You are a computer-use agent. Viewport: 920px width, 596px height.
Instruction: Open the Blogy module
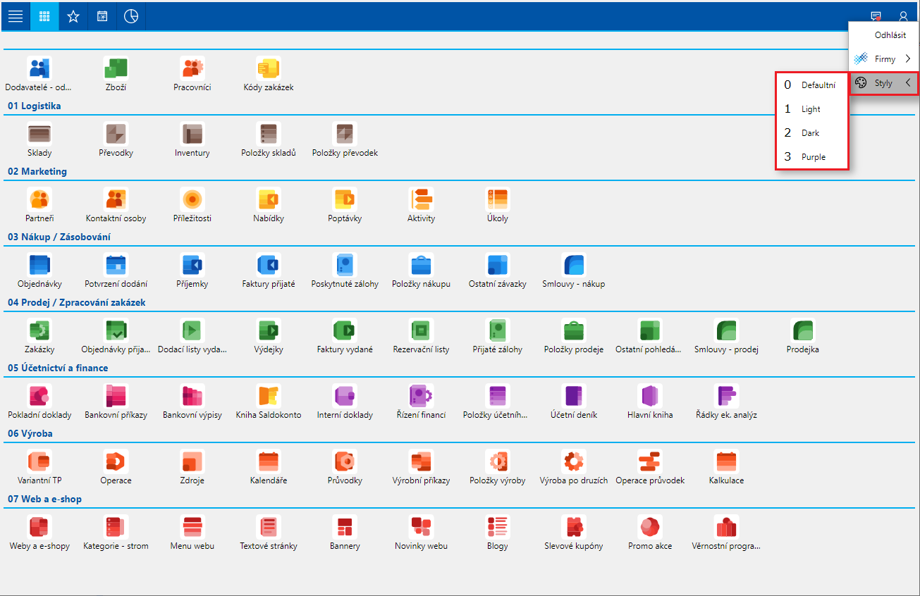[x=497, y=532]
